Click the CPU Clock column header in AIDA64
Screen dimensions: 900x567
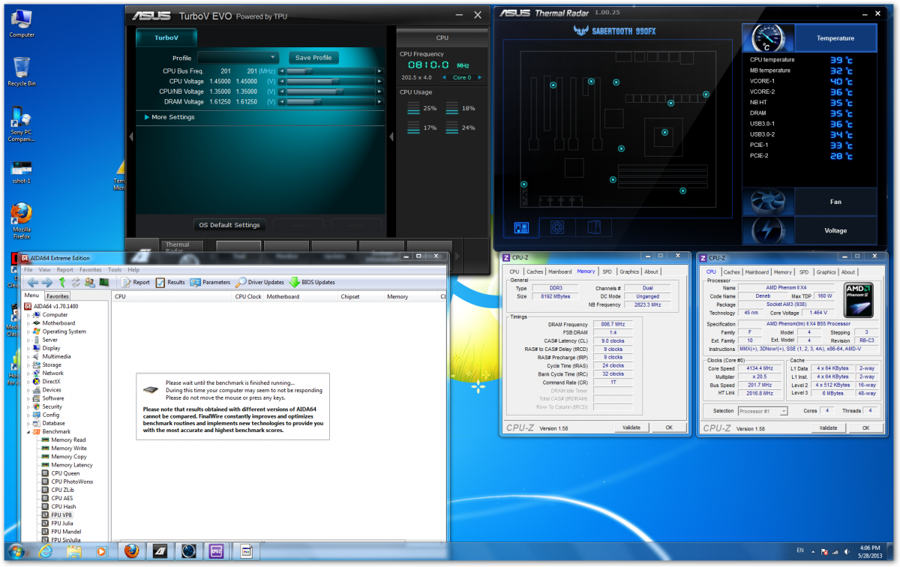pyautogui.click(x=248, y=296)
